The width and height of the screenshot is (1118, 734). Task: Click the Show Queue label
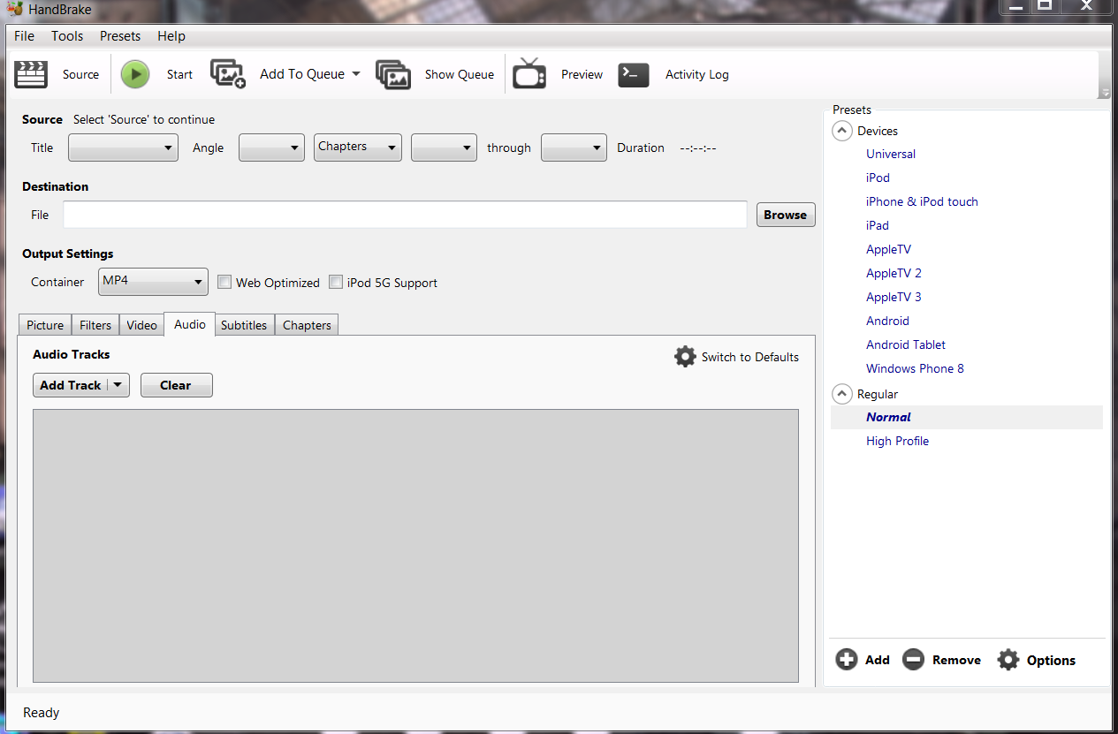pos(459,74)
